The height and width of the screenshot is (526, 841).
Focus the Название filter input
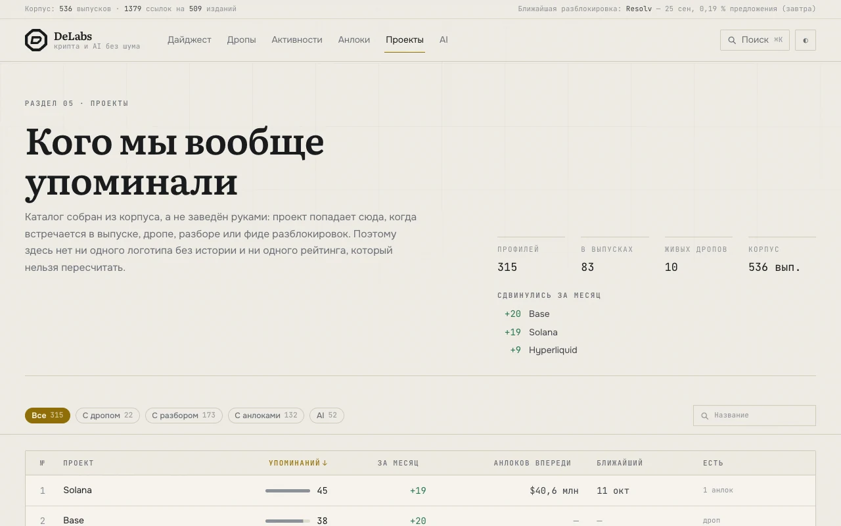click(x=754, y=416)
